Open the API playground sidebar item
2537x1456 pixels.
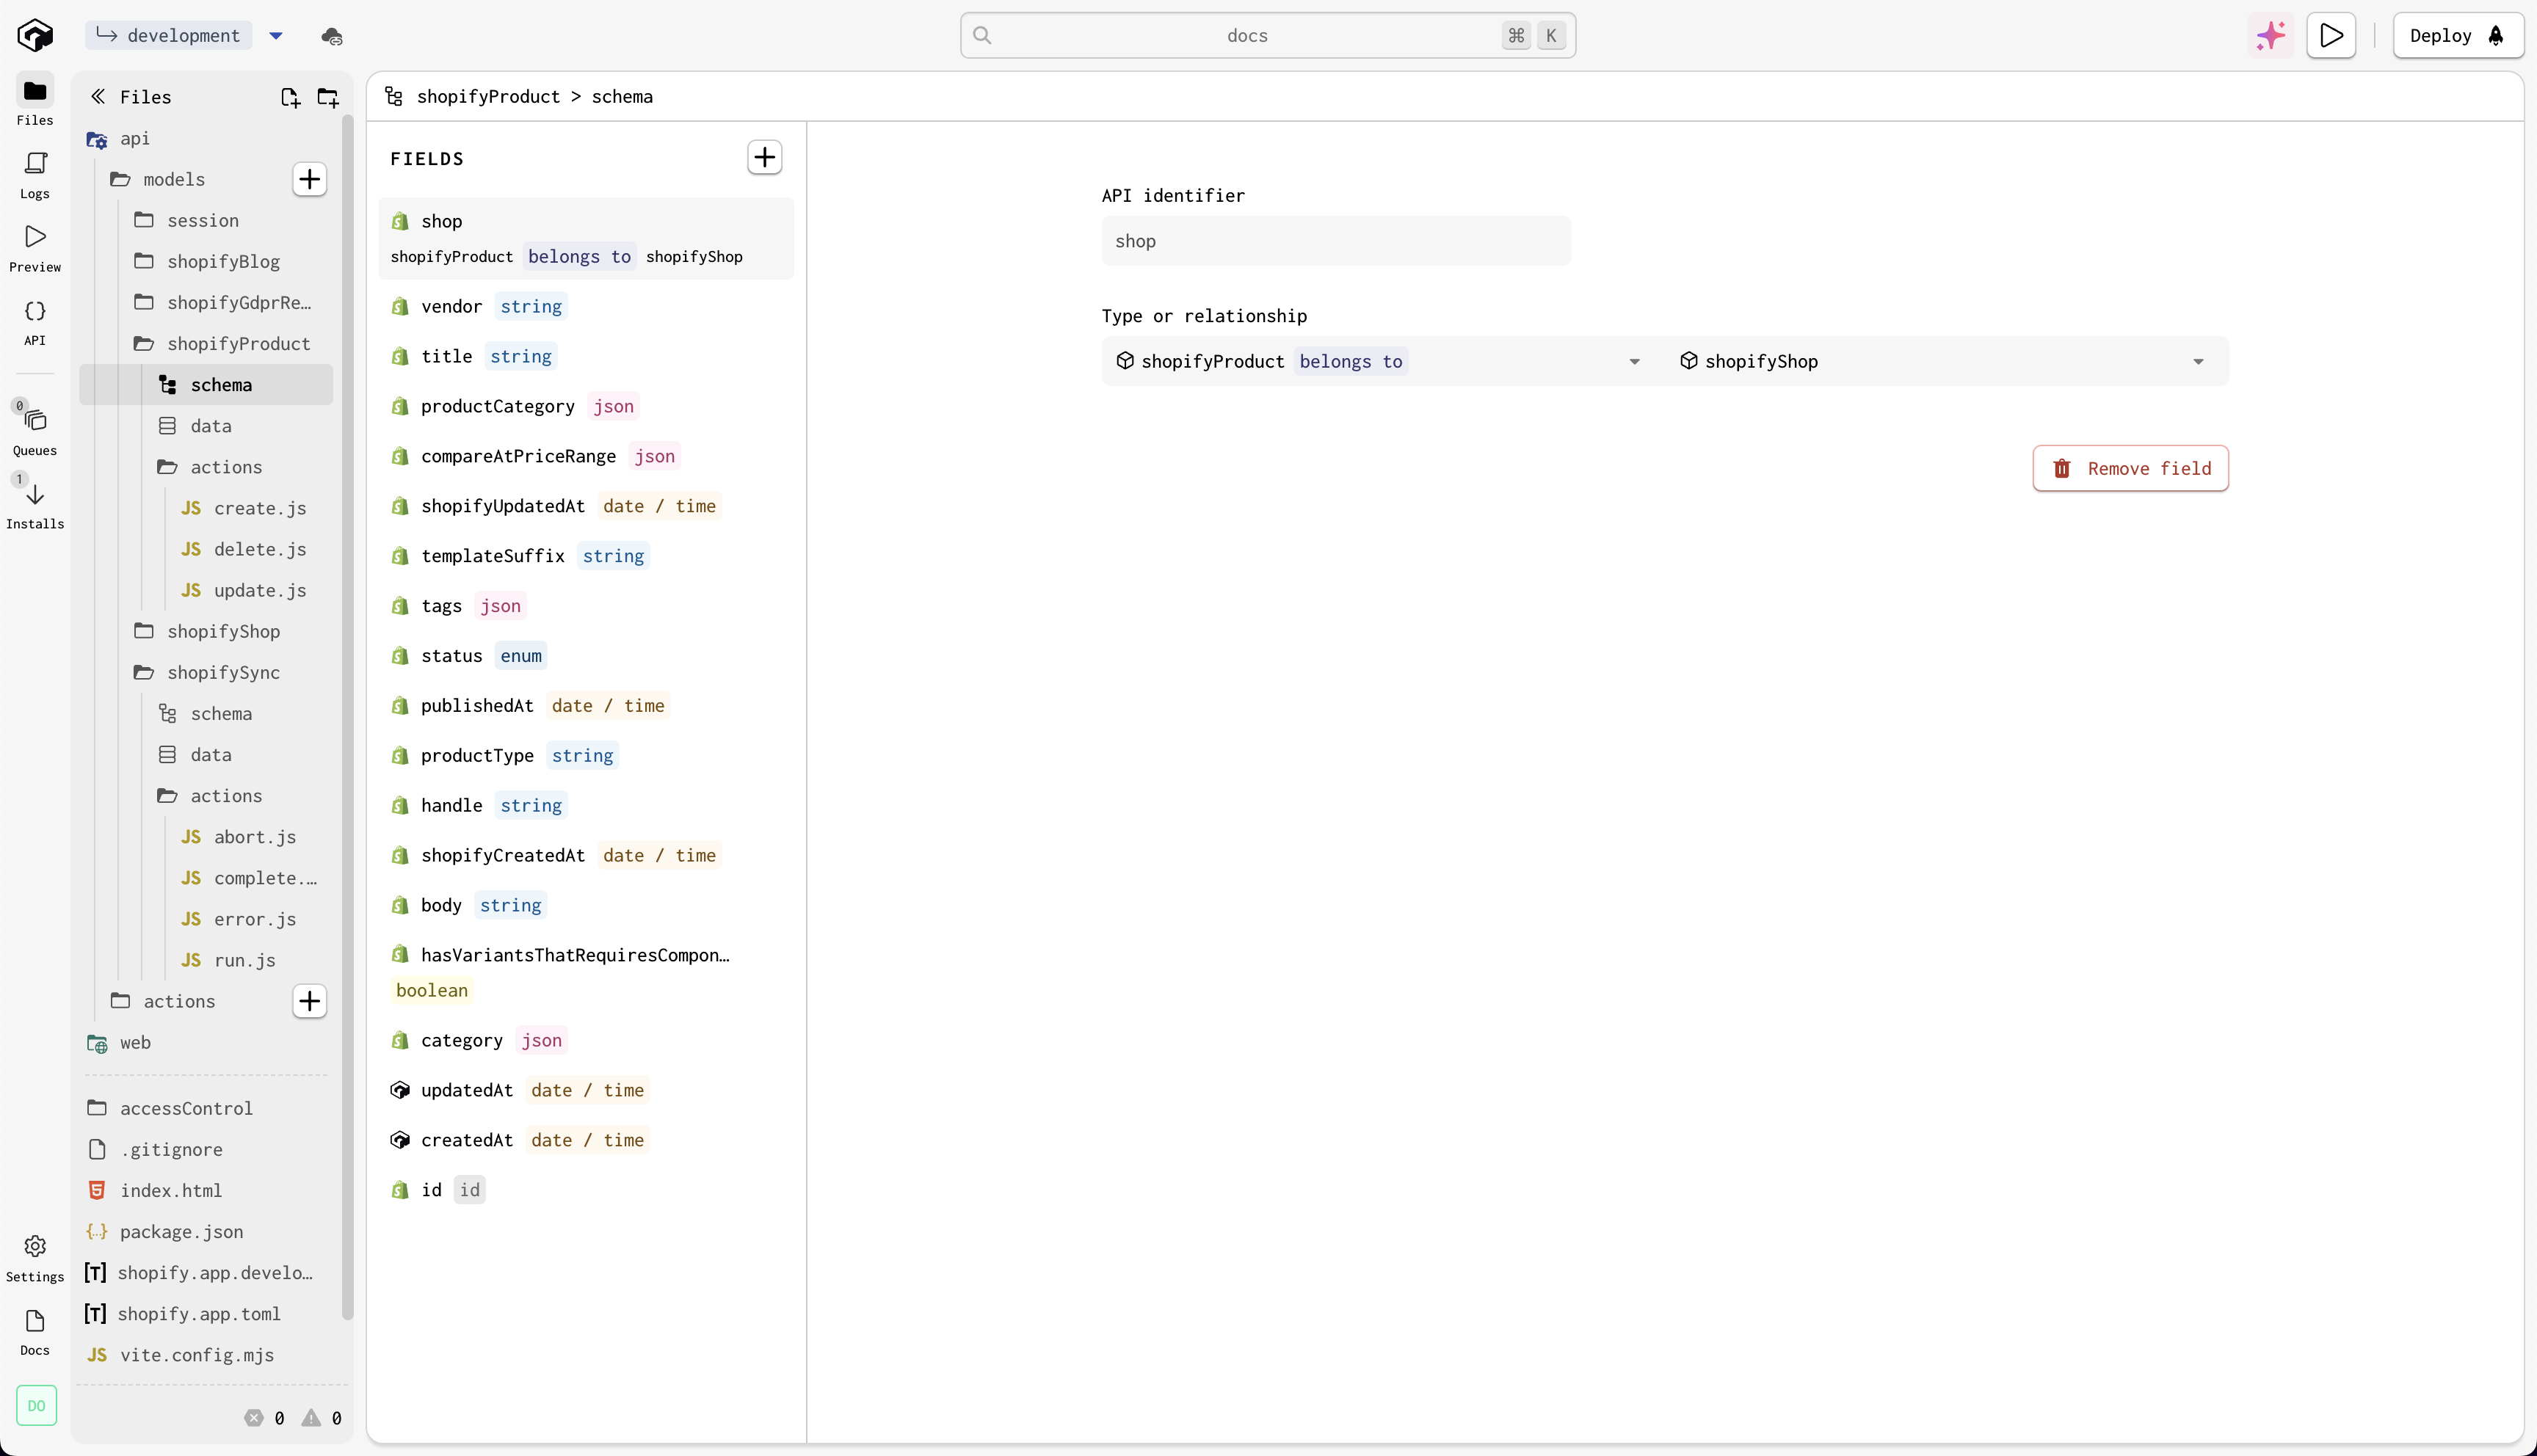tap(35, 322)
